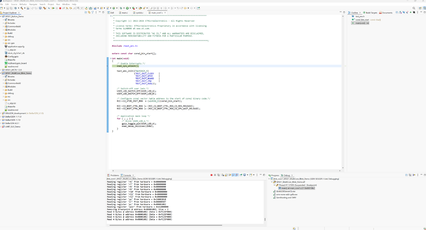Screen dimensions: 426x230
Task: Click the New file icon in main toolbar
Action: (x=2, y=8)
